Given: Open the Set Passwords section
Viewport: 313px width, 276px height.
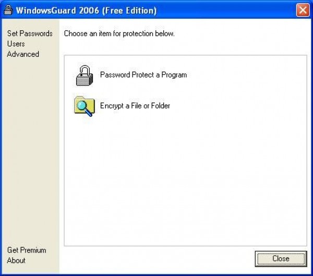Looking at the screenshot, I should [30, 33].
